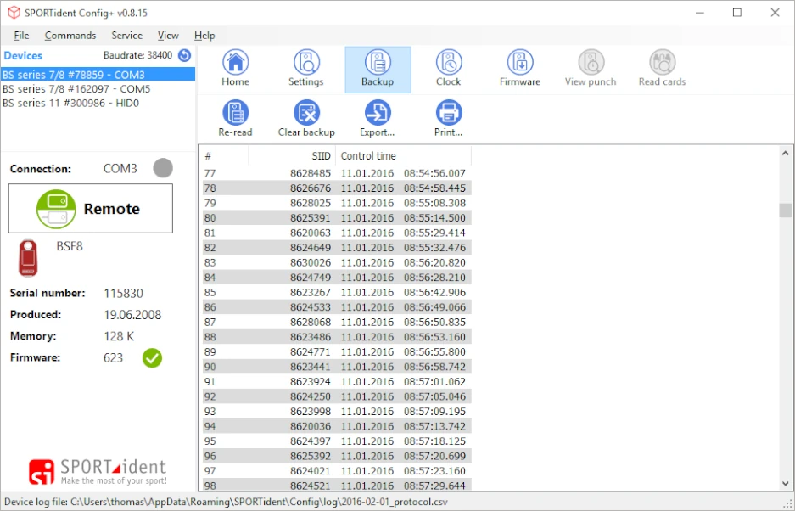795x511 pixels.
Task: Select row 94 with SIID 8620036
Action: point(337,426)
